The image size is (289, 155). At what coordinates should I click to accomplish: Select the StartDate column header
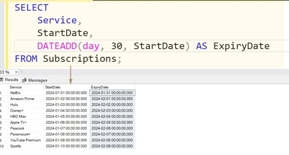point(66,87)
